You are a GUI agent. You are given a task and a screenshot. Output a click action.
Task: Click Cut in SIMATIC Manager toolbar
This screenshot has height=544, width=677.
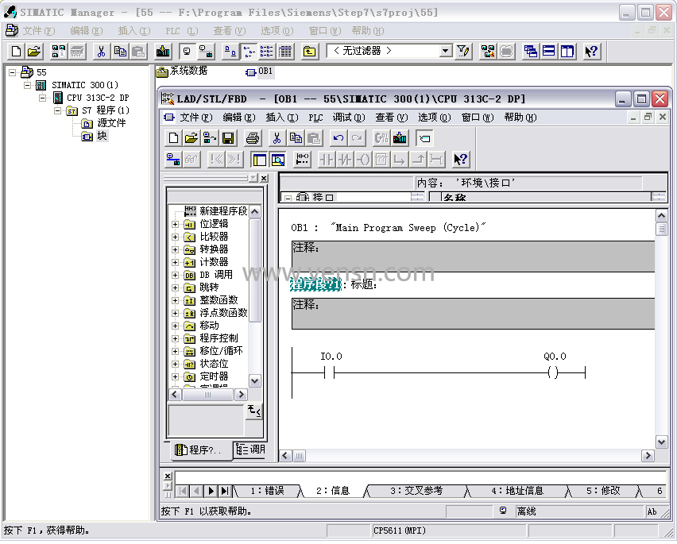coord(101,52)
